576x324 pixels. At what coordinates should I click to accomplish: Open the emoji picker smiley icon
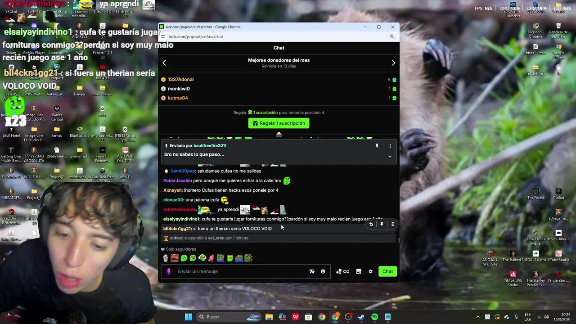click(x=323, y=271)
